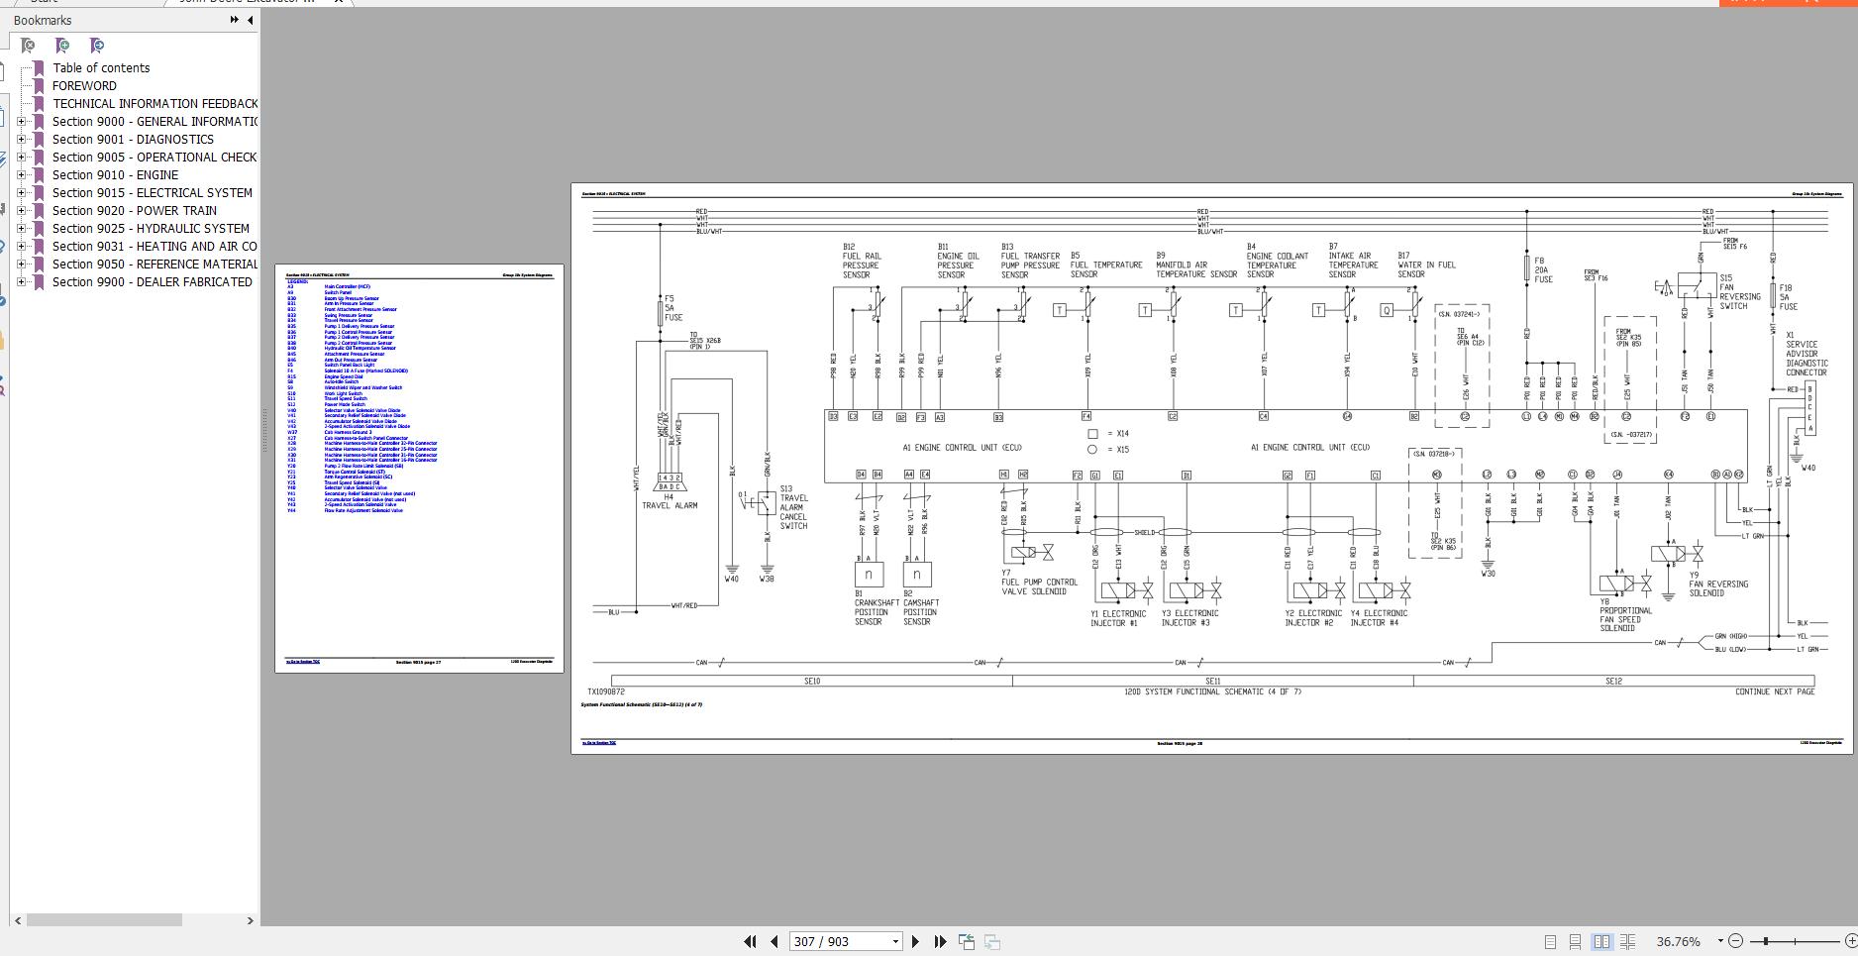Screen dimensions: 1858x956
Task: Enable continuous scrolling page layout
Action: pos(1575,941)
